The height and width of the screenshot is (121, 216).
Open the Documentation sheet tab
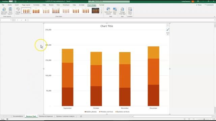pyautogui.click(x=18, y=116)
